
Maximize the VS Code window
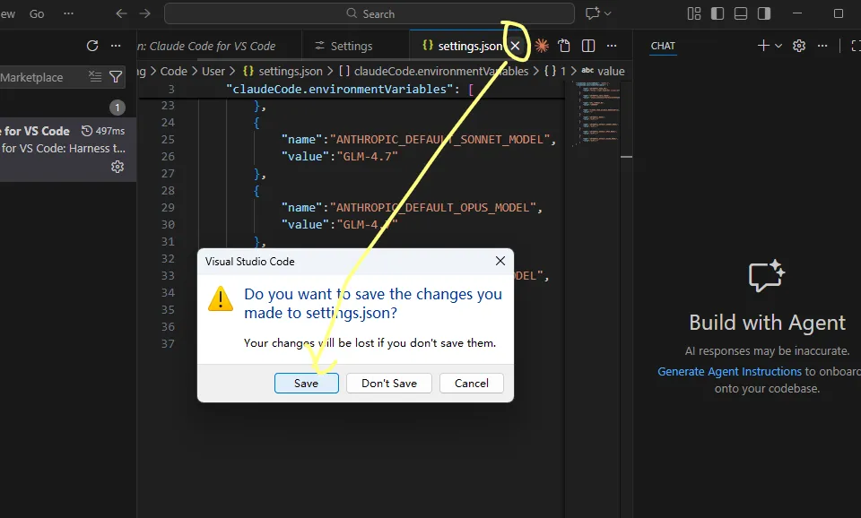(838, 13)
